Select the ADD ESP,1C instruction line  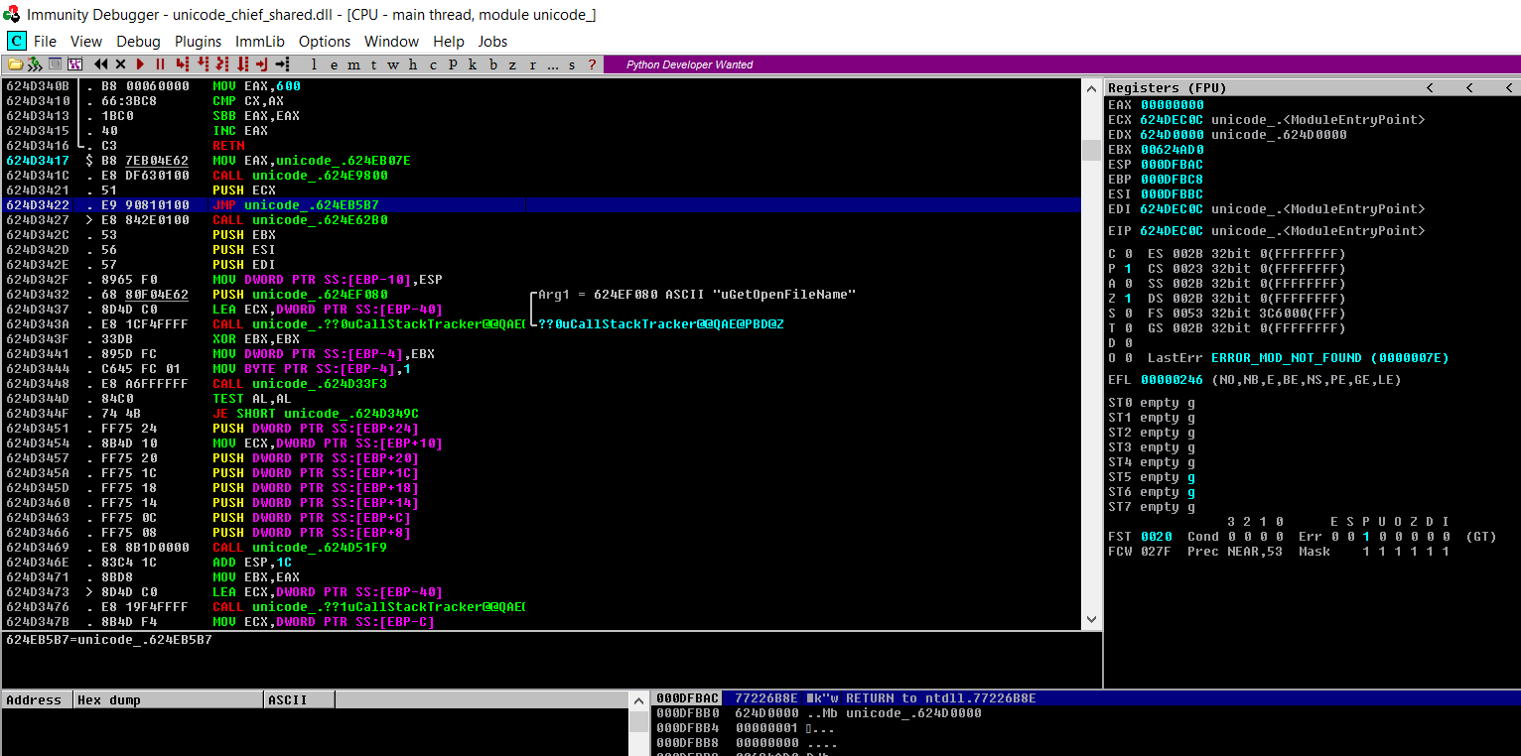542,562
